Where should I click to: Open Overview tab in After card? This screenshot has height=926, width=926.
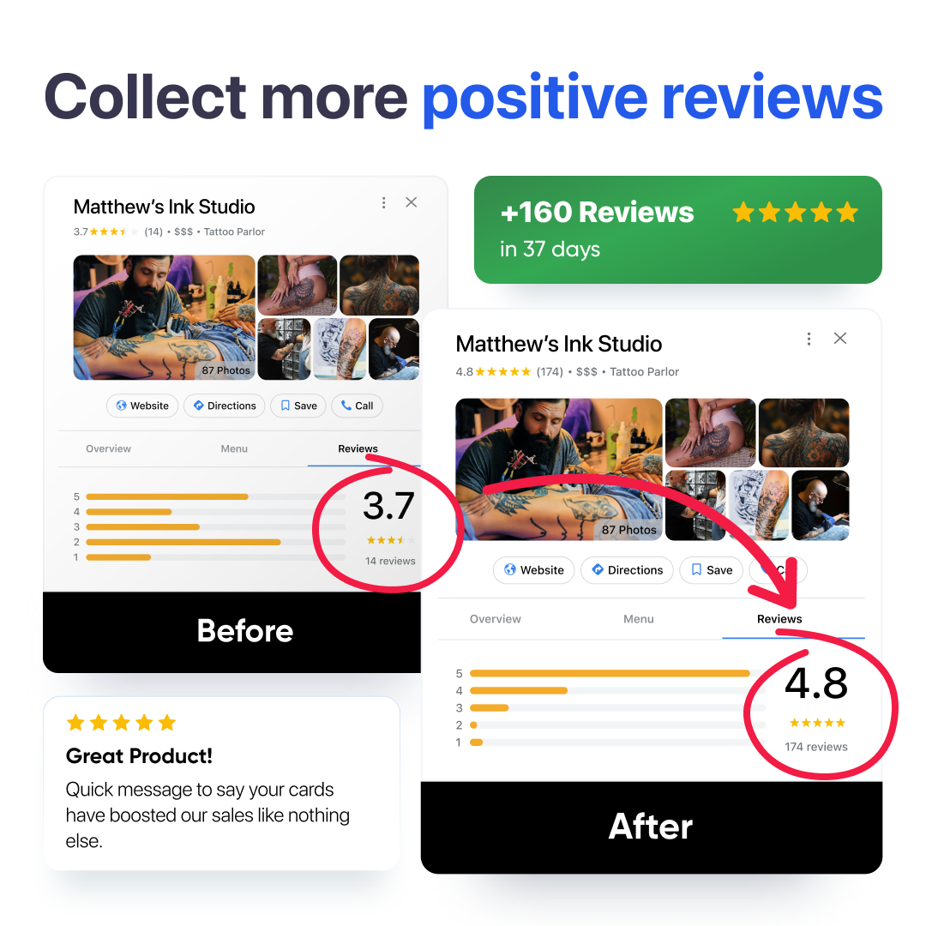496,619
